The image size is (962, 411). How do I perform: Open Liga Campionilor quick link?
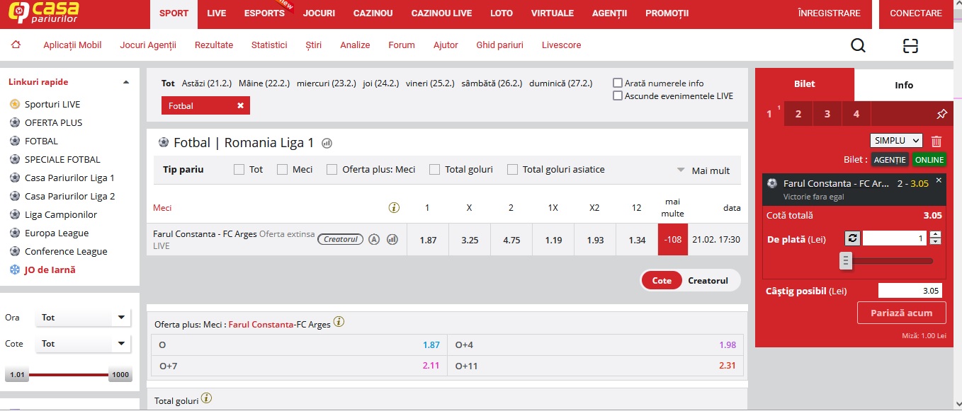61,214
